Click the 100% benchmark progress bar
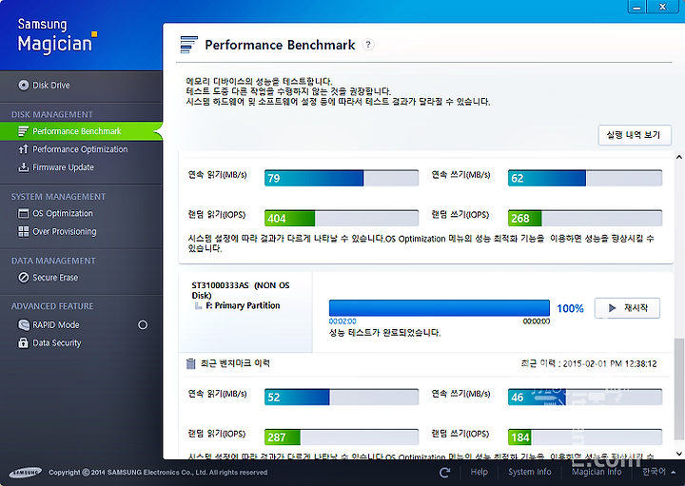Image resolution: width=685 pixels, height=486 pixels. coord(439,308)
